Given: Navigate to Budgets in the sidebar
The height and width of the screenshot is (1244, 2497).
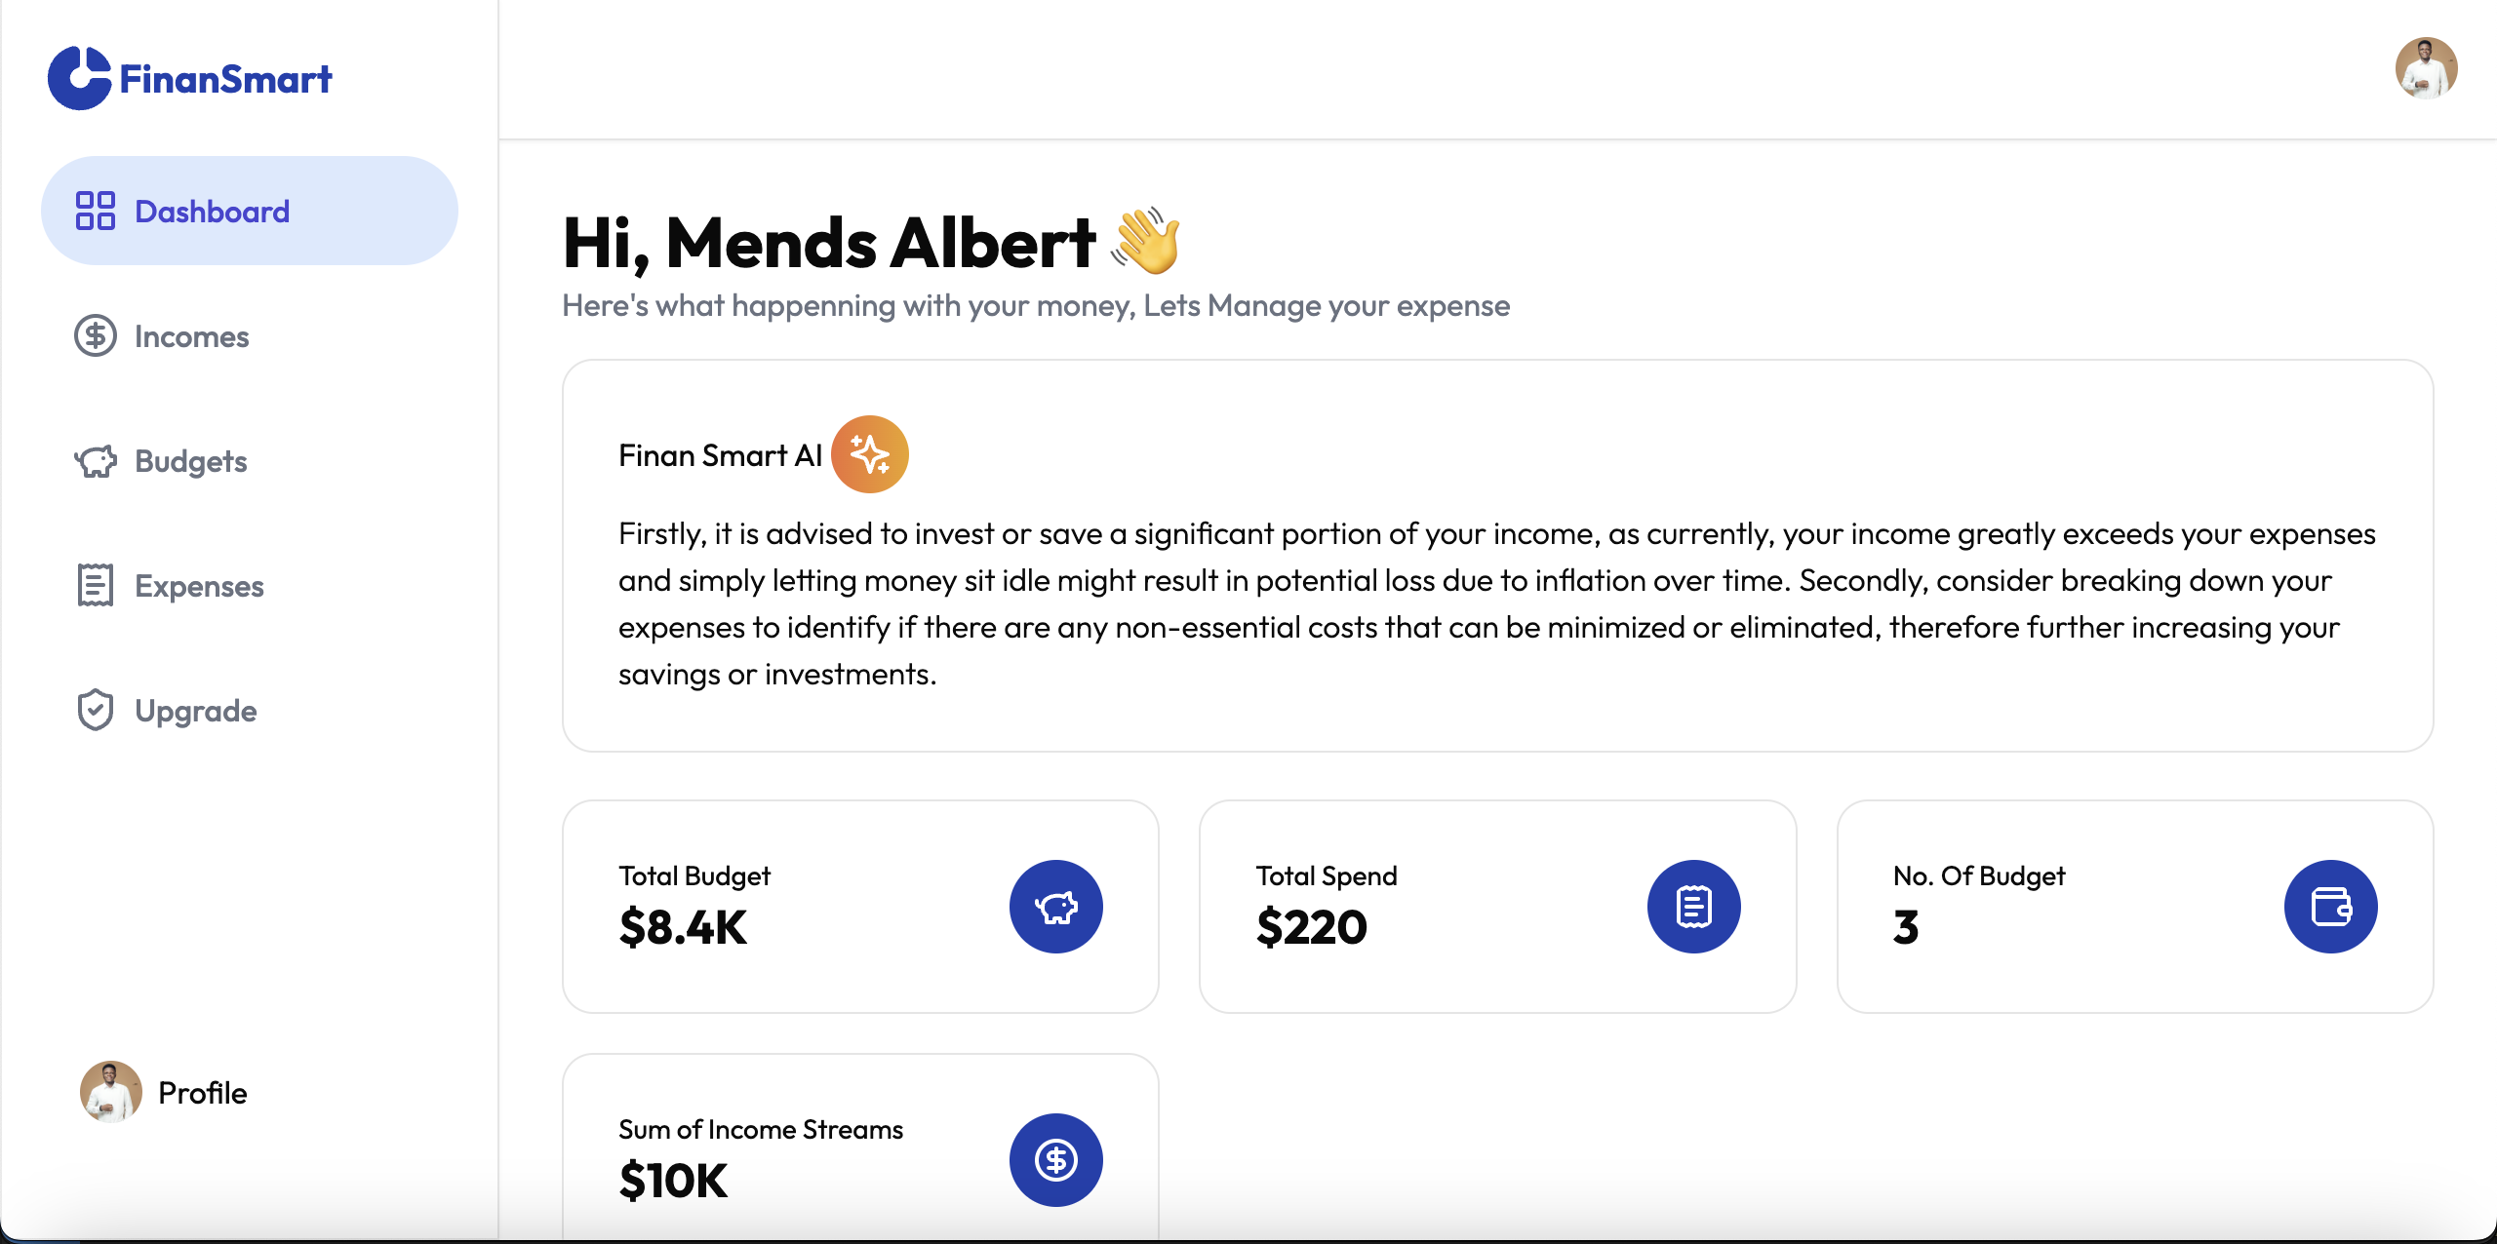Looking at the screenshot, I should 190,461.
